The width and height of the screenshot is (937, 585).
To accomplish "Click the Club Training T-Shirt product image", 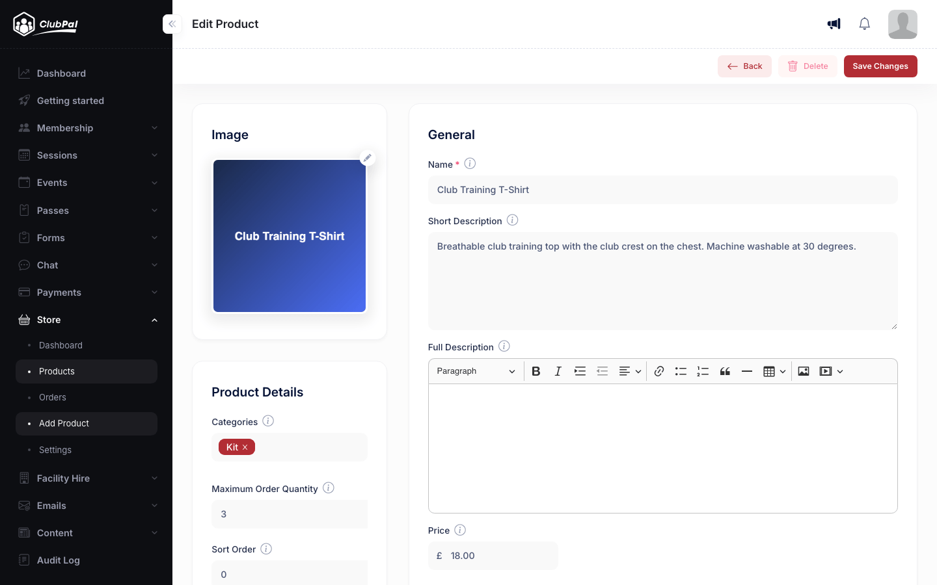I will 290,236.
